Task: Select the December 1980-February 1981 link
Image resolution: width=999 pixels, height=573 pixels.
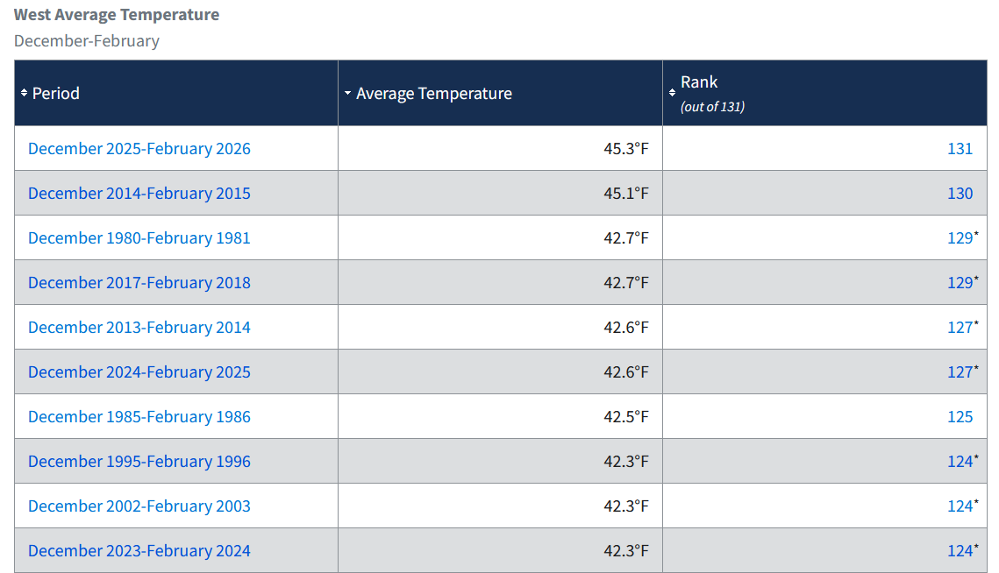Action: point(139,238)
